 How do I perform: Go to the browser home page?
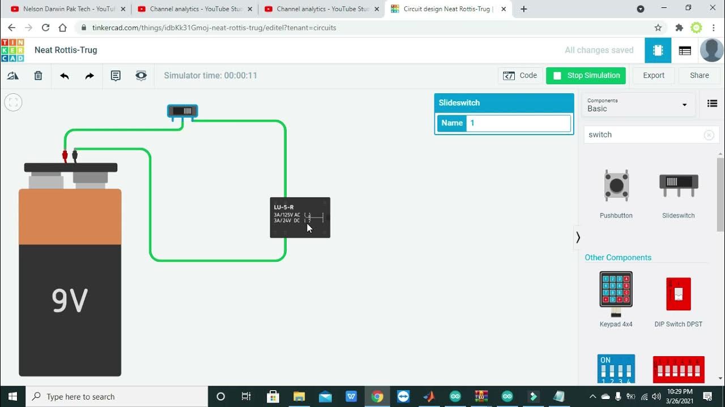(x=62, y=28)
